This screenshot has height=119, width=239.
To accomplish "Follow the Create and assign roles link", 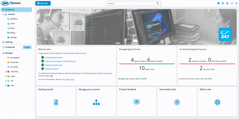I will pos(54,65).
